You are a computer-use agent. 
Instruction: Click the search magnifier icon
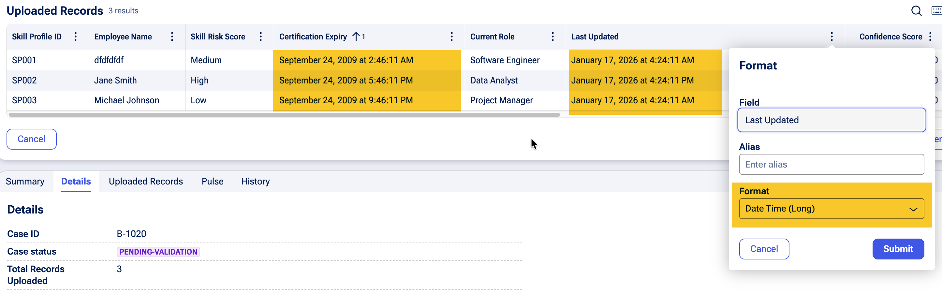916,11
